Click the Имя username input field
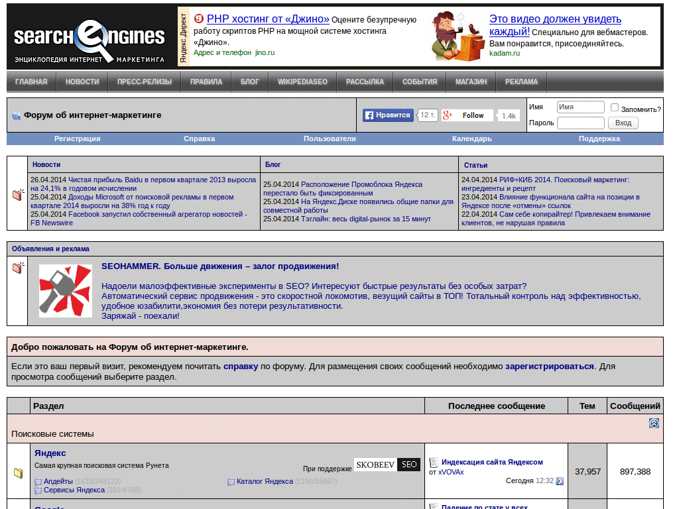This screenshot has height=509, width=679. click(x=580, y=107)
